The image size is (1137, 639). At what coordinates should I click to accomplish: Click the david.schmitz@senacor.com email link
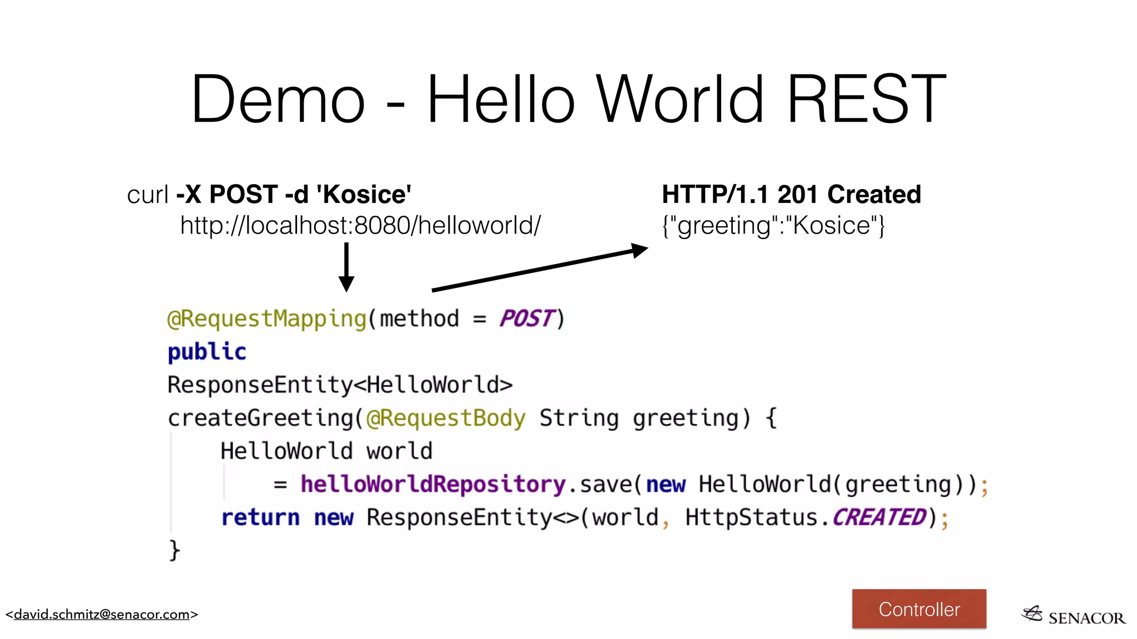pos(102,614)
